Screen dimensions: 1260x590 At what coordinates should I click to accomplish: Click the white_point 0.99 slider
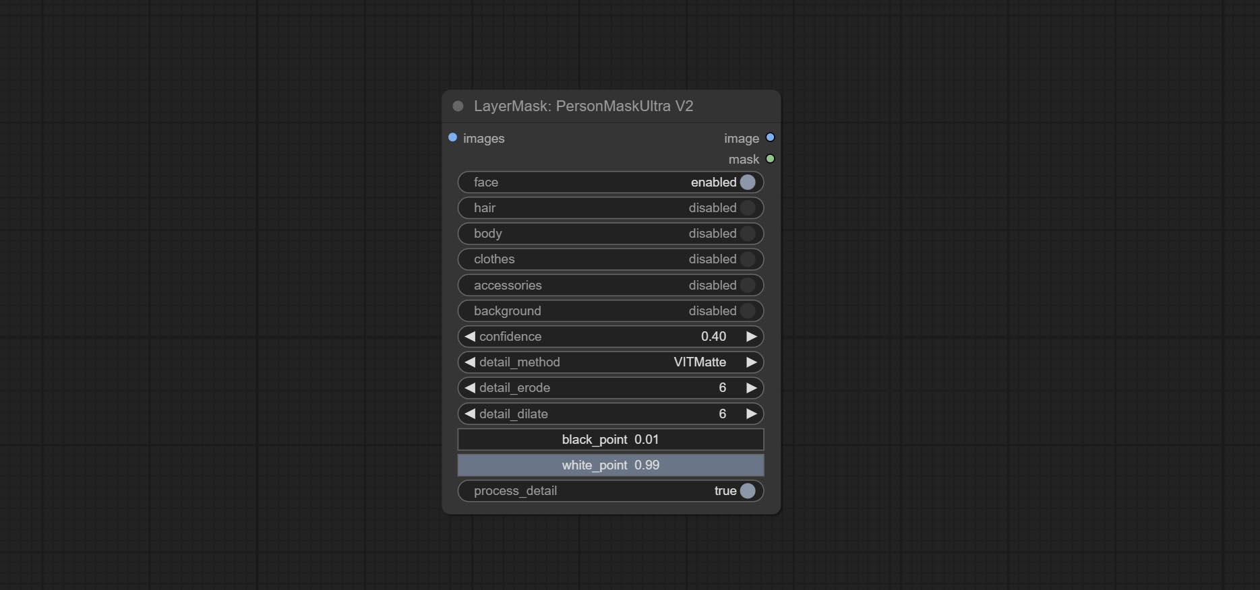coord(611,465)
